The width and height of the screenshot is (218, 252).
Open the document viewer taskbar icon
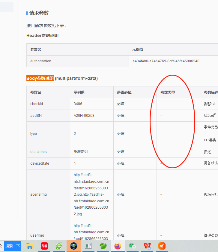click(x=88, y=246)
